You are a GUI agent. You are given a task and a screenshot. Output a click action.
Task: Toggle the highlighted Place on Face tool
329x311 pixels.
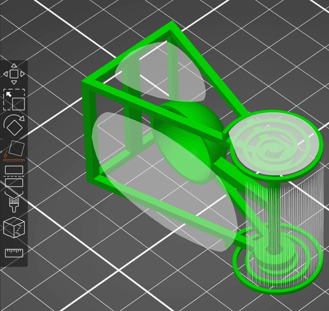click(x=14, y=151)
